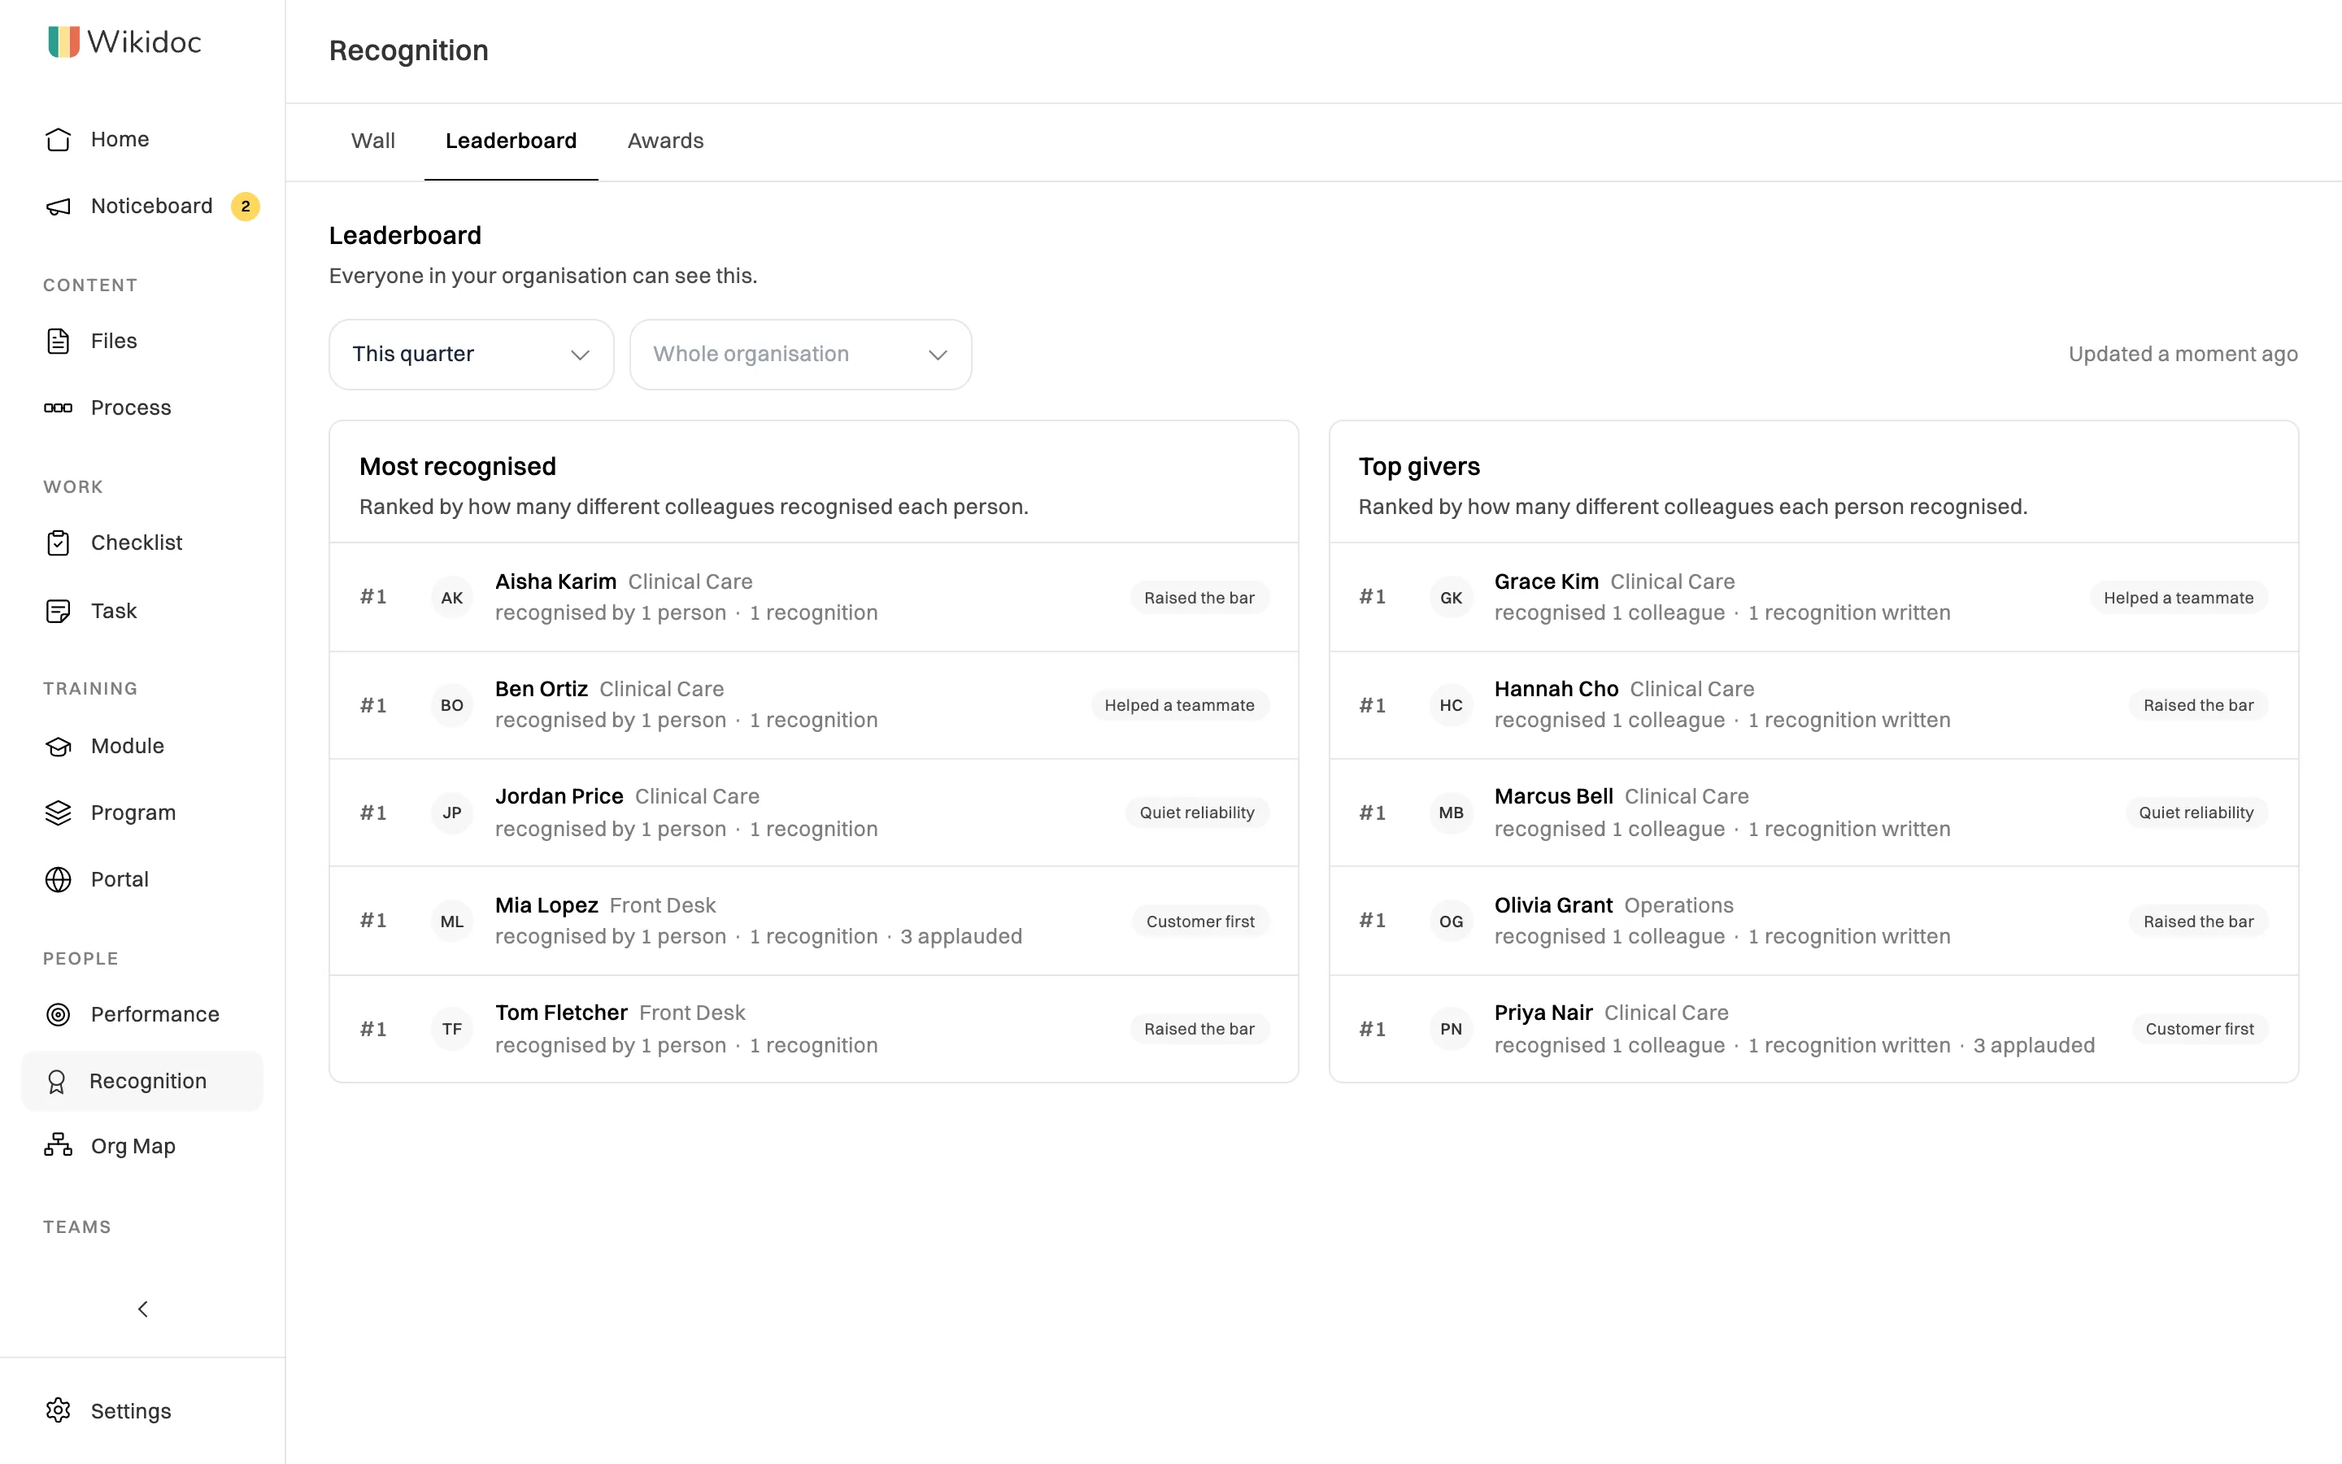Image resolution: width=2342 pixels, height=1464 pixels.
Task: Open the Files document icon
Action: click(x=58, y=341)
